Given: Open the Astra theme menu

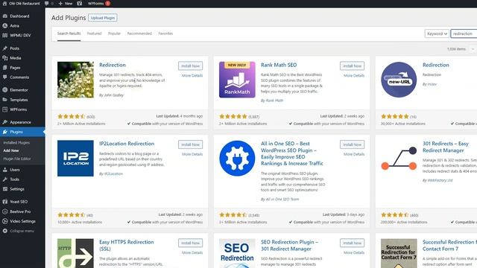Looking at the screenshot, I should pos(14,26).
